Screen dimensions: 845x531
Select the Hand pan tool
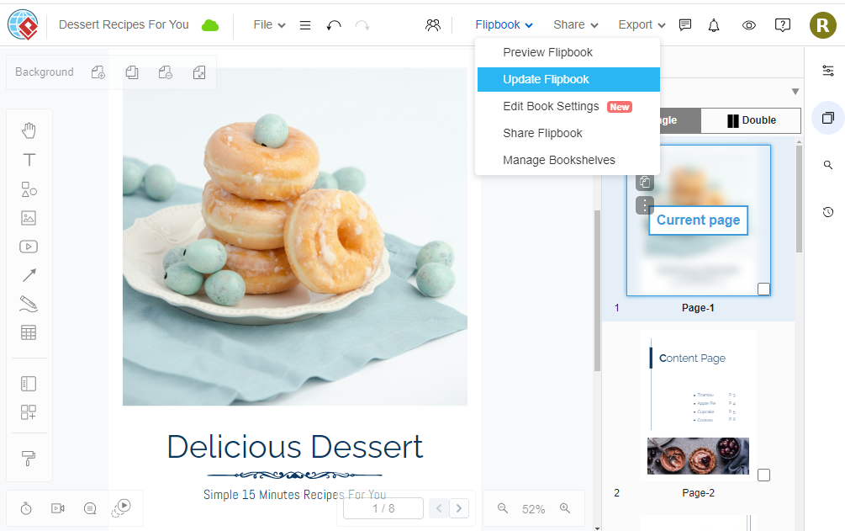click(x=29, y=130)
